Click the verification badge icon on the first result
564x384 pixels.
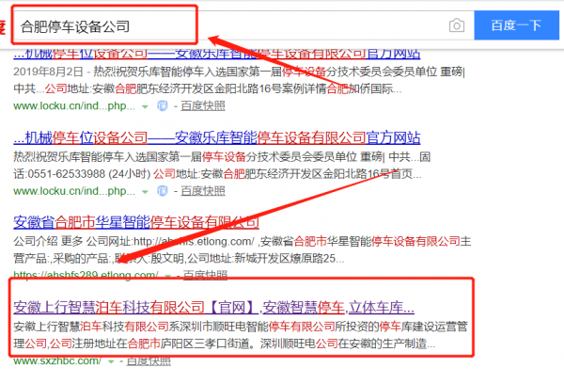coord(162,107)
